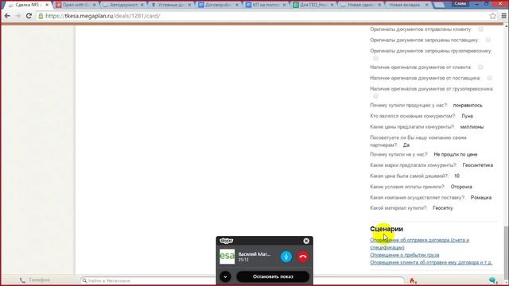Viewport: 509px width, 286px height.
Task: Click the value понравилось
Action: [468, 106]
